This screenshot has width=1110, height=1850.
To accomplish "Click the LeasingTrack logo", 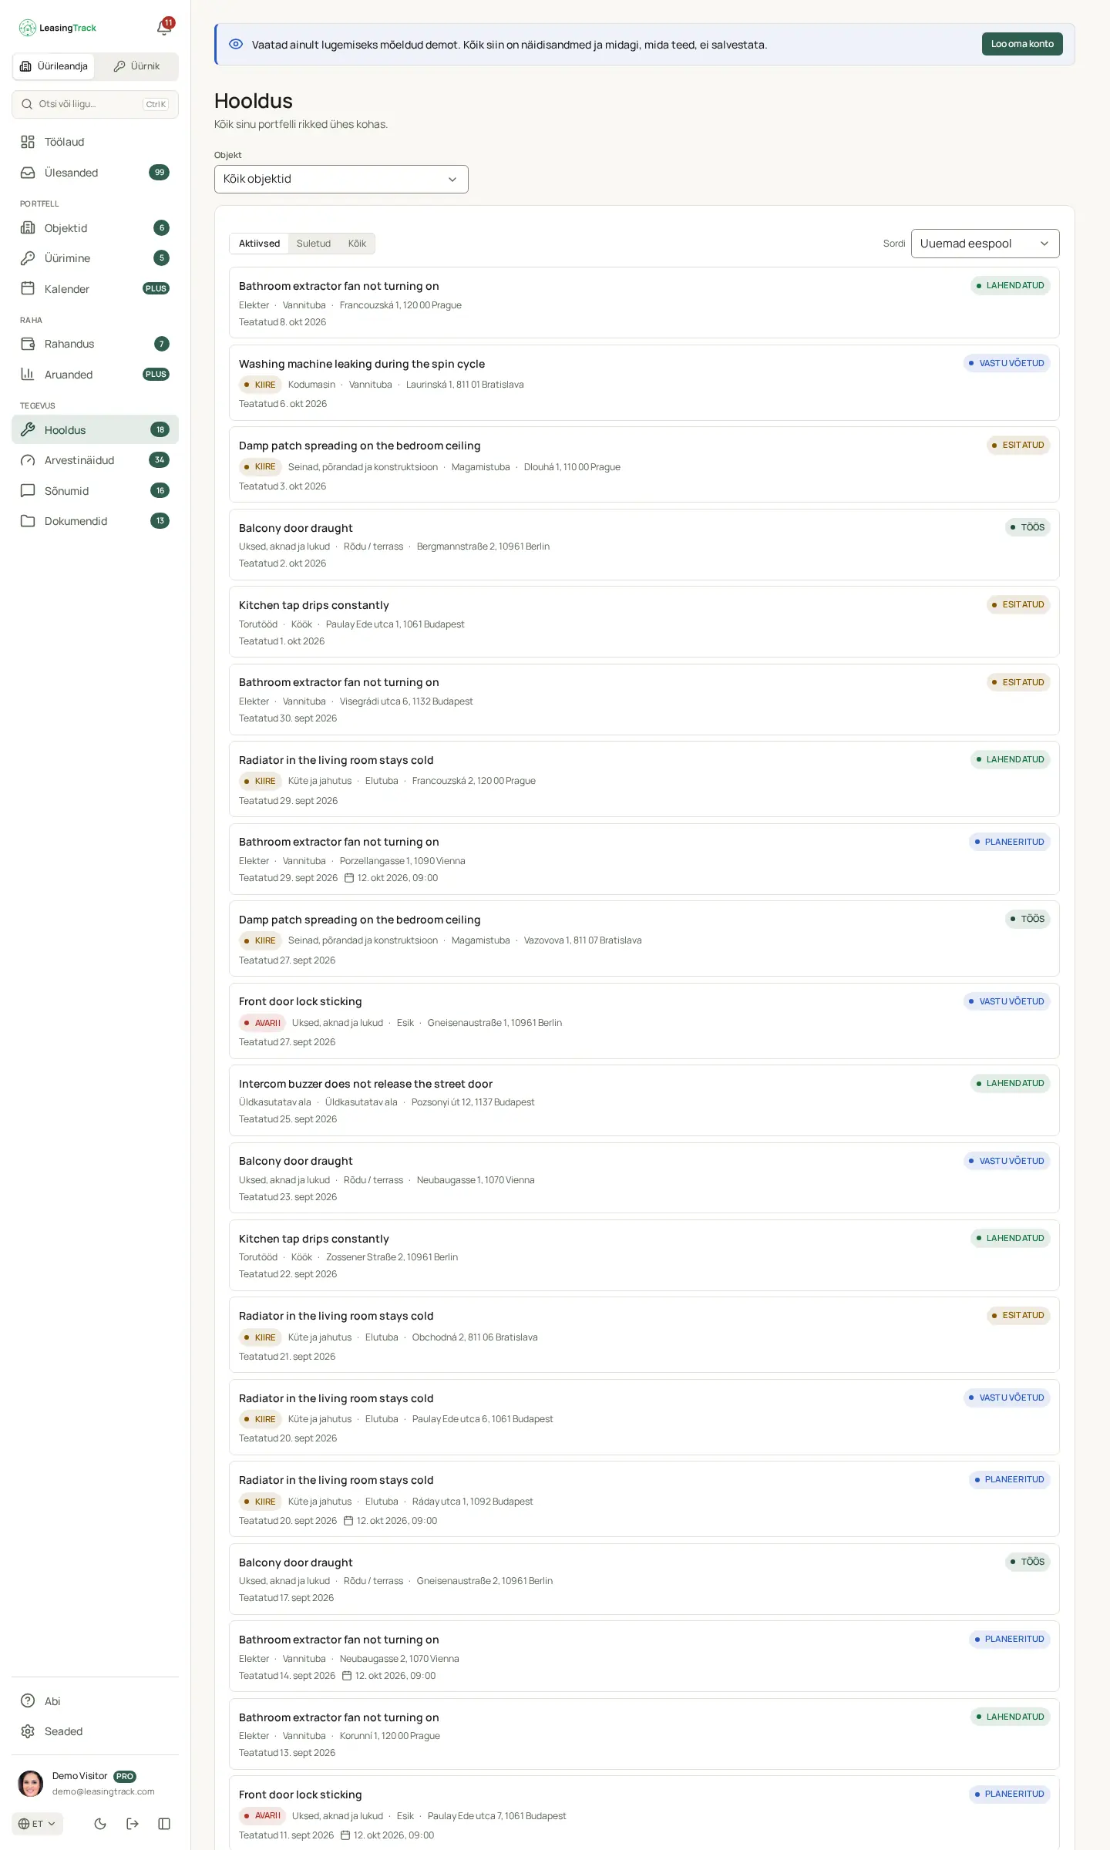I will (x=58, y=28).
